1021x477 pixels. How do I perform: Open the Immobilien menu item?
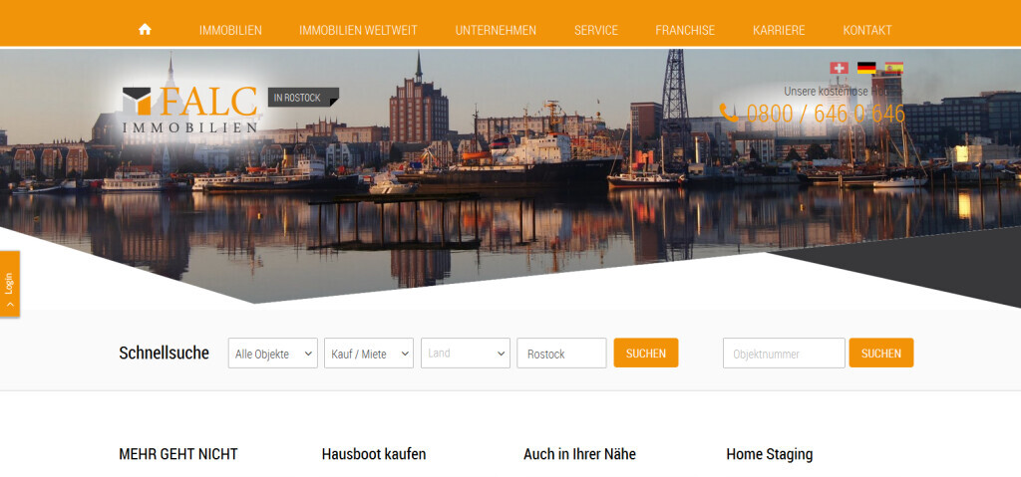click(x=230, y=30)
